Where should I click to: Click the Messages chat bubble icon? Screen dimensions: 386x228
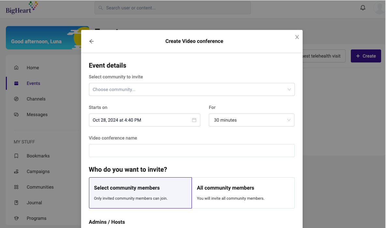click(16, 114)
